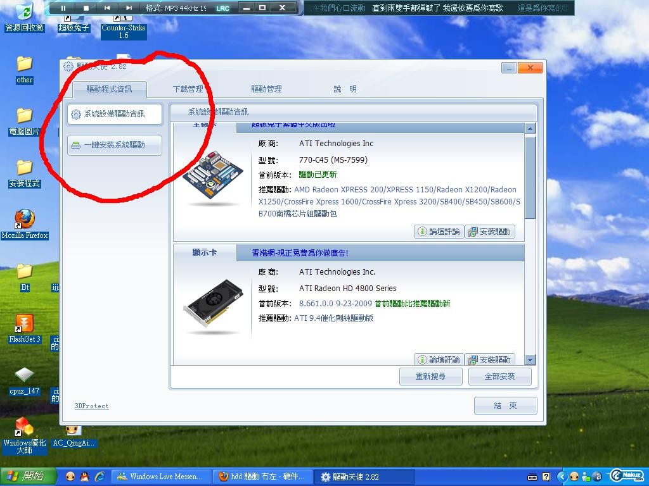
Task: Toggle LRC lyrics display in music player
Action: pyautogui.click(x=222, y=8)
